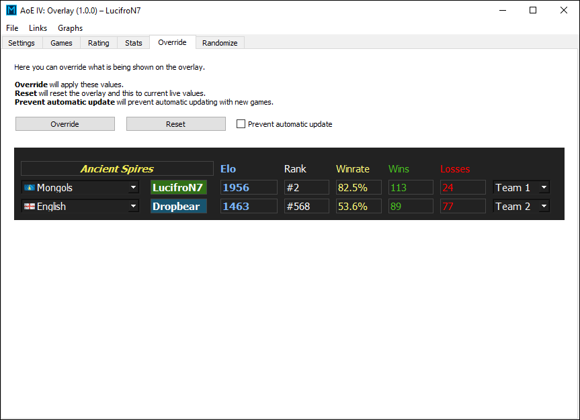Edit the Dropbear player name field
The width and height of the screenshot is (580, 420).
179,207
